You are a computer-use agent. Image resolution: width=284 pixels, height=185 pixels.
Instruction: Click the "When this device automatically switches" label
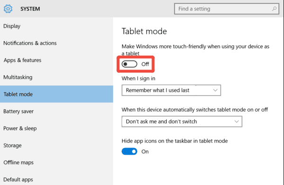click(x=195, y=109)
